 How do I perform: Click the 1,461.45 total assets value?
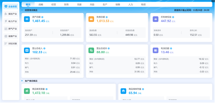38,21
